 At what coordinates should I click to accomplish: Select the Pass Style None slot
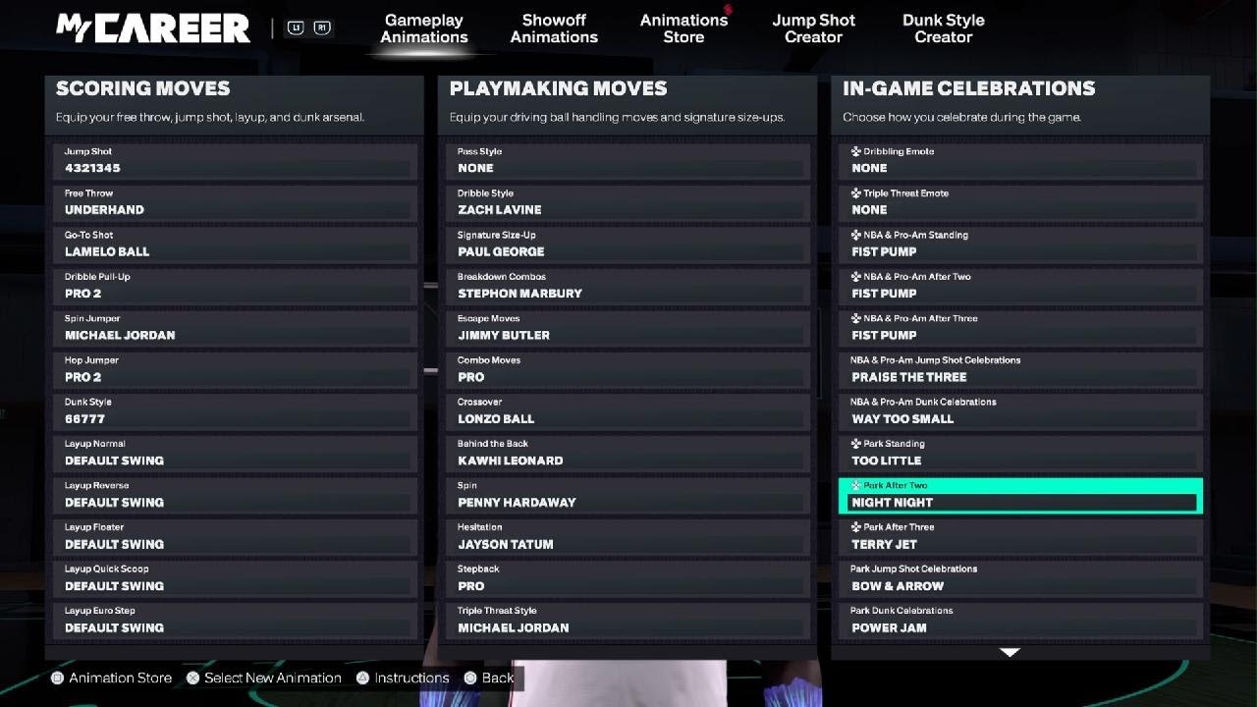point(628,161)
